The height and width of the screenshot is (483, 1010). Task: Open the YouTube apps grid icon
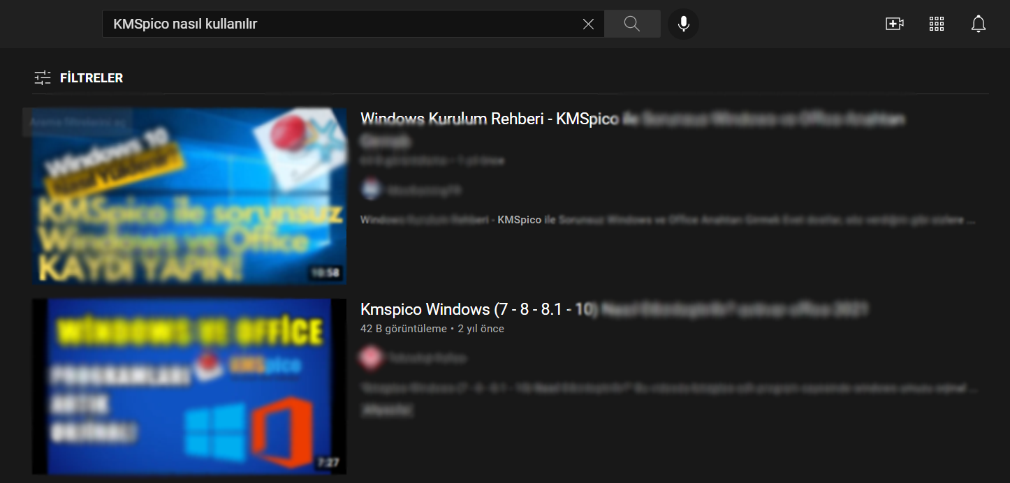point(937,24)
